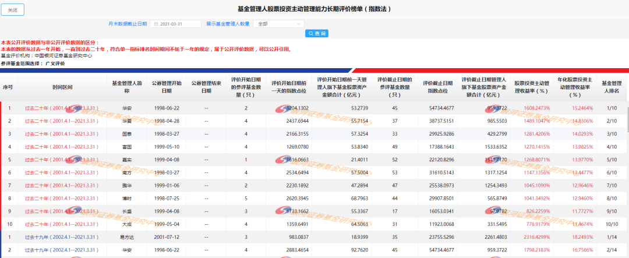Viewport: 629px width, 258px height.
Task: Click index value 2166.3155
Action: (297, 134)
